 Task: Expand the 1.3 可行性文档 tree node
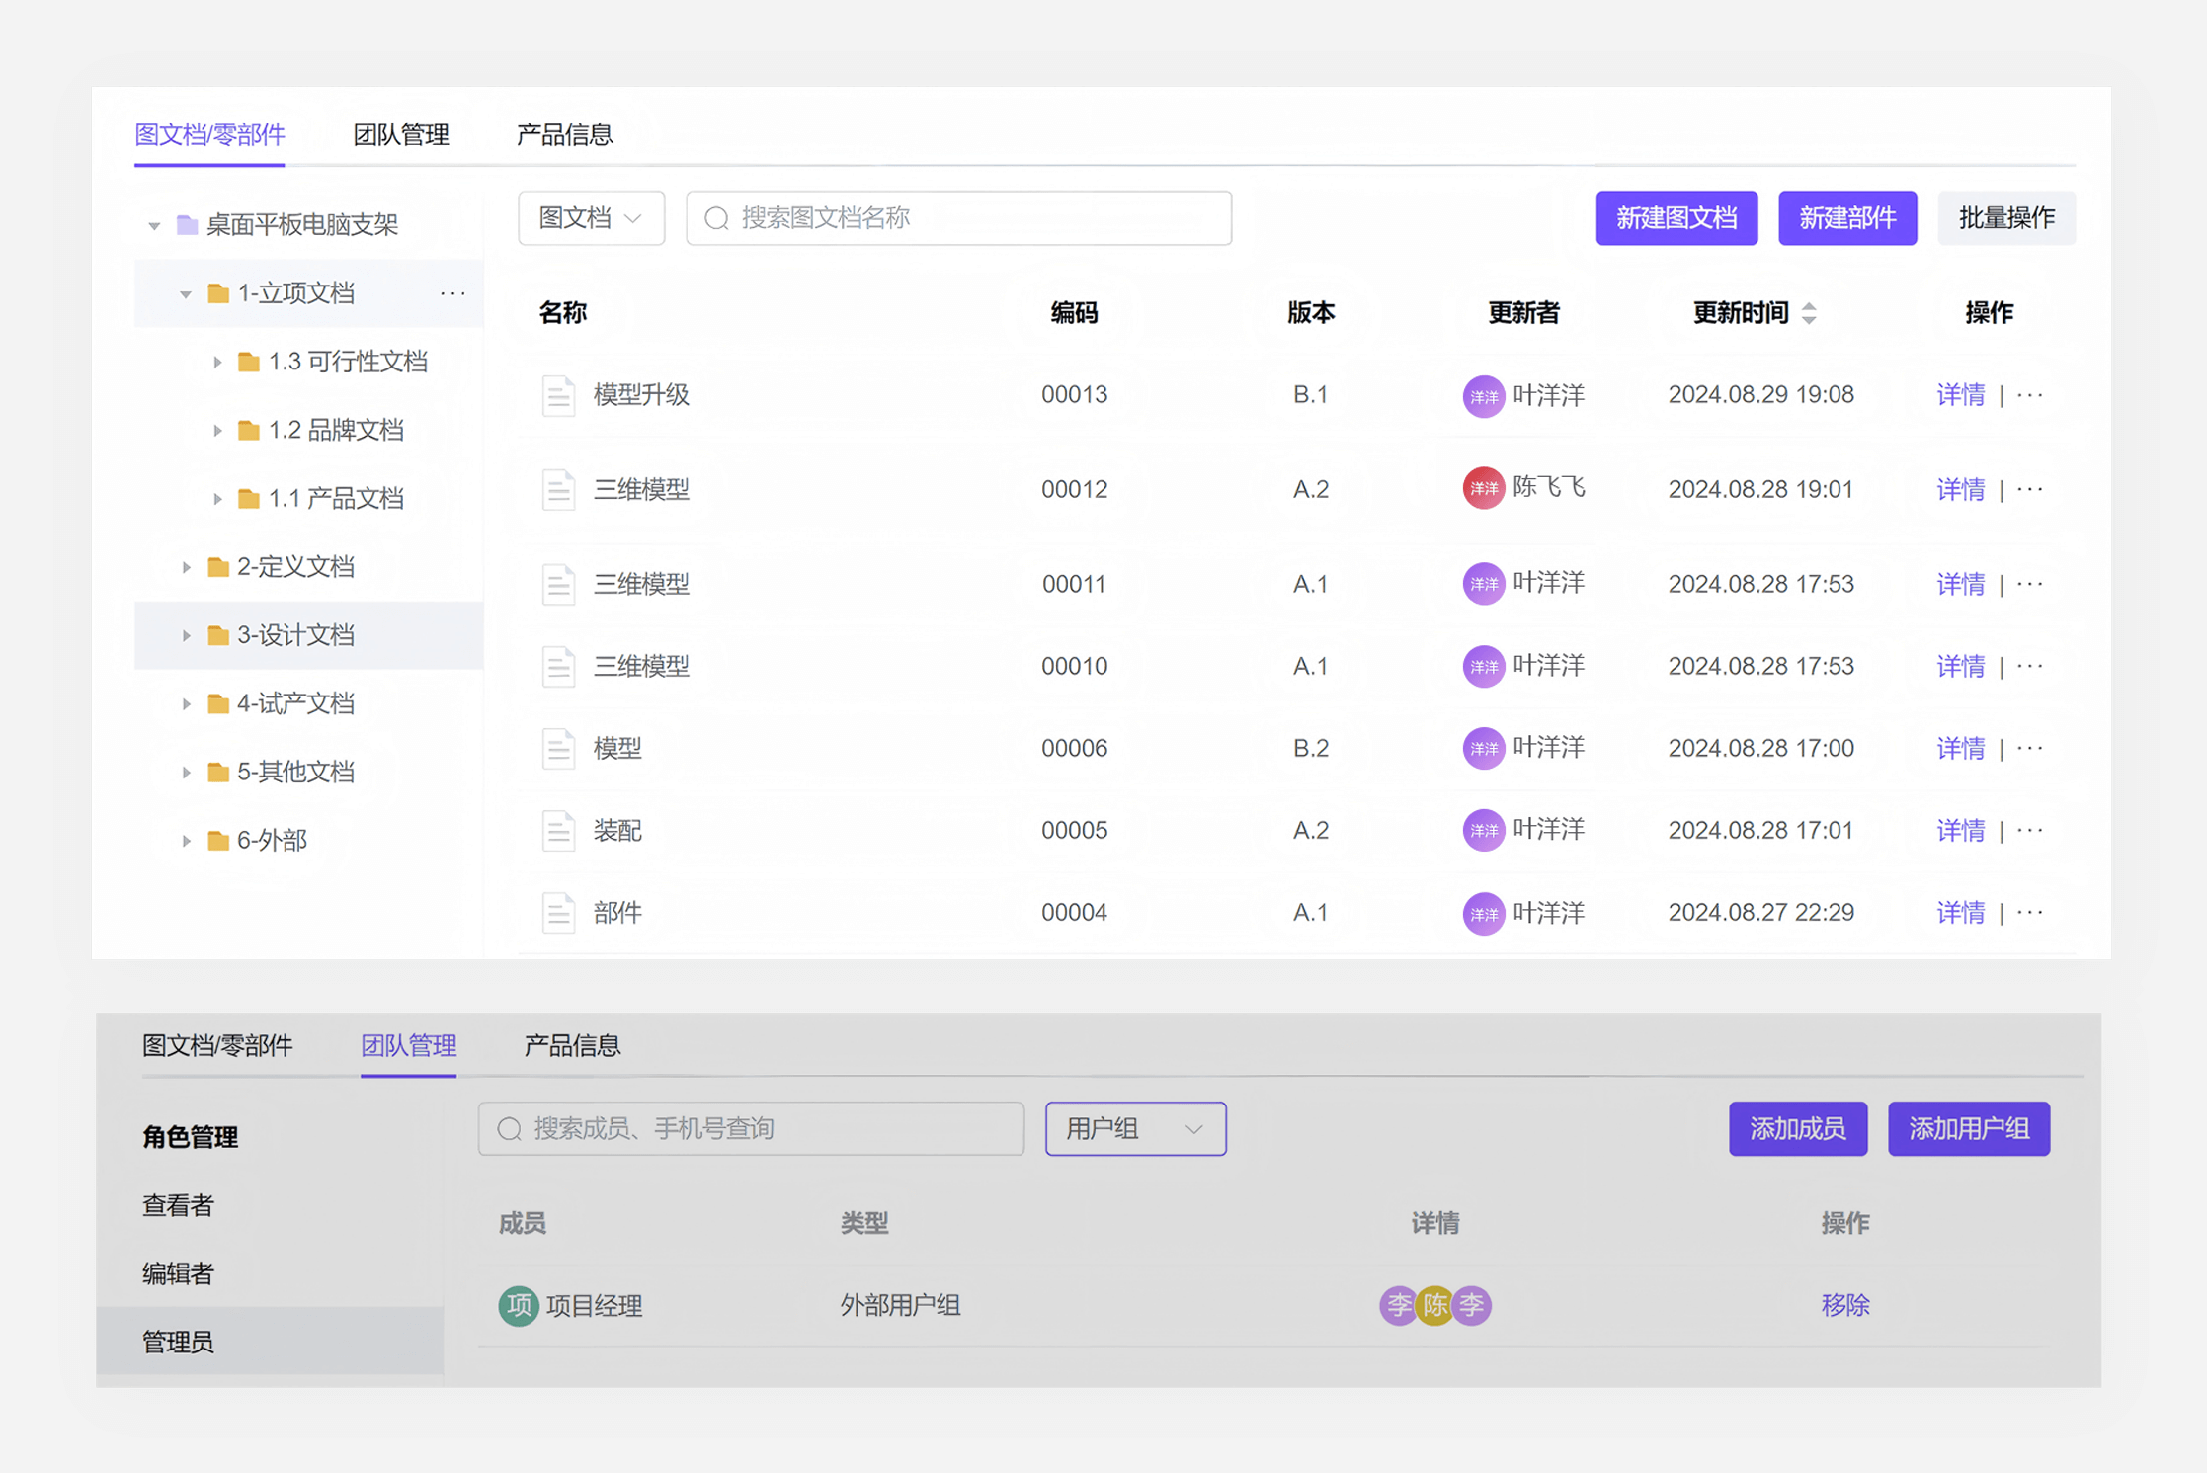coord(218,361)
